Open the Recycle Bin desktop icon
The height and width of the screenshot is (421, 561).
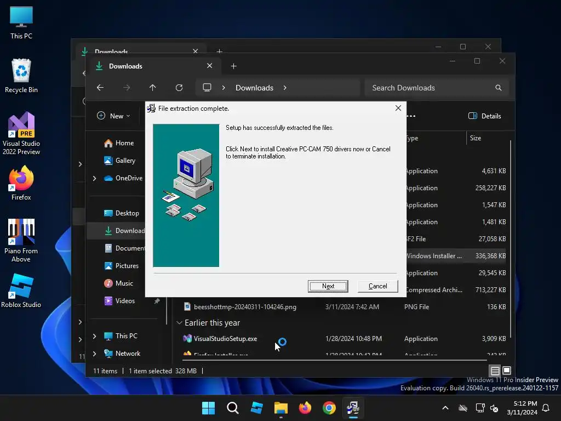click(21, 76)
